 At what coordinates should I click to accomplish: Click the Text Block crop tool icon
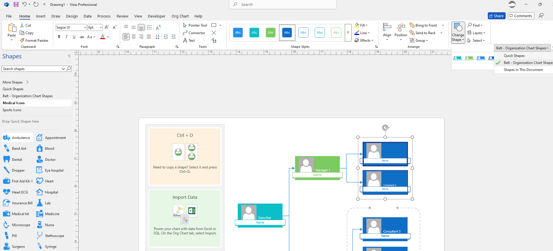pyautogui.click(x=214, y=41)
